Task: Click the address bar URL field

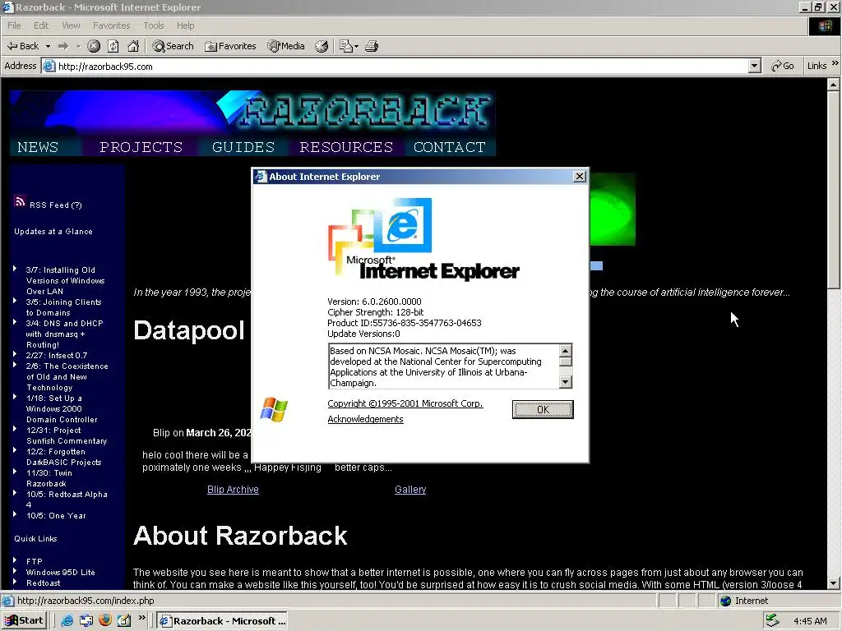Action: (401, 66)
